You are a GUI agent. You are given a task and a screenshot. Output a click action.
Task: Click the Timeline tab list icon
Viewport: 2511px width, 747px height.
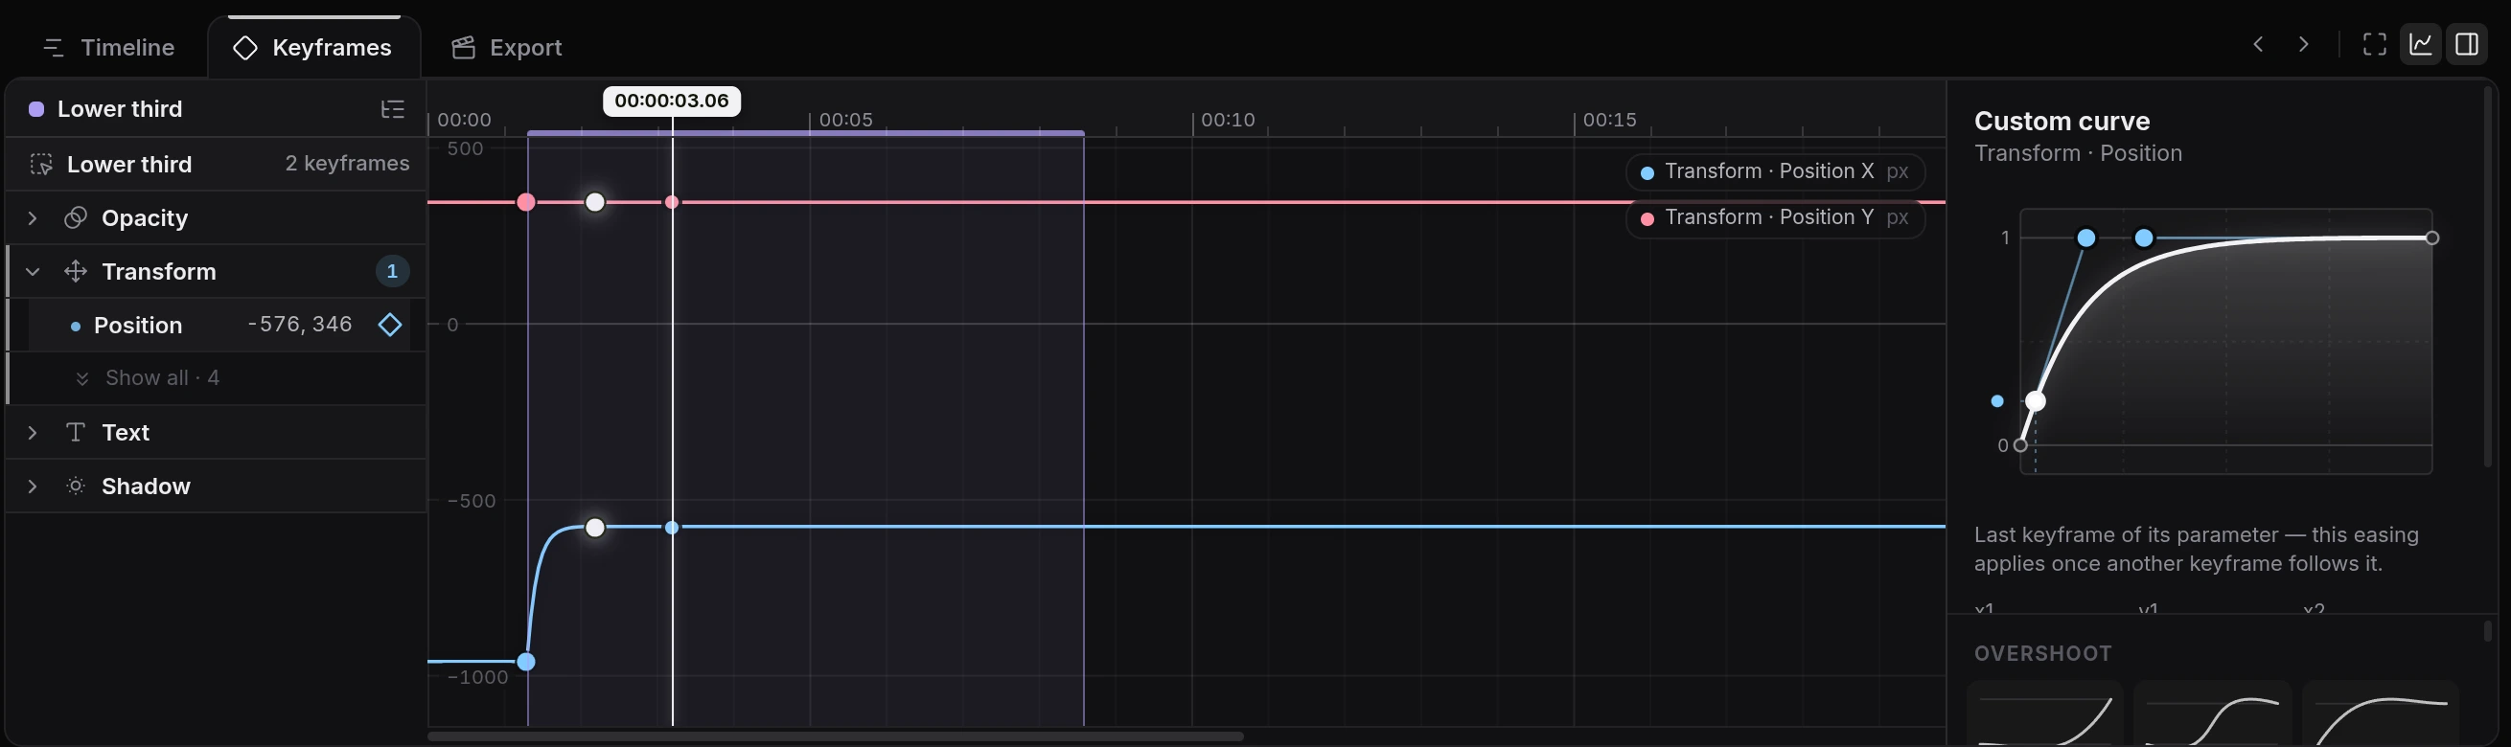[54, 48]
